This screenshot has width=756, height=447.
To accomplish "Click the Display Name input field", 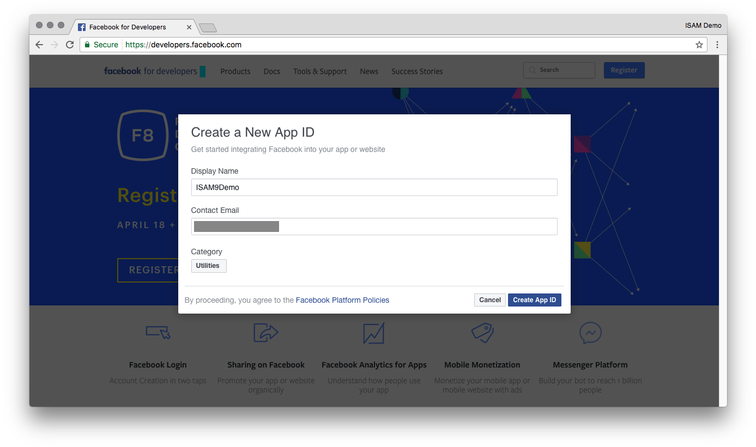I will (374, 187).
